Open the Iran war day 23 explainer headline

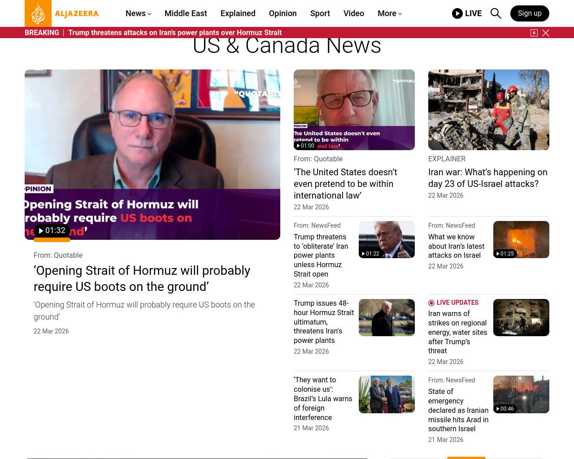click(x=487, y=178)
